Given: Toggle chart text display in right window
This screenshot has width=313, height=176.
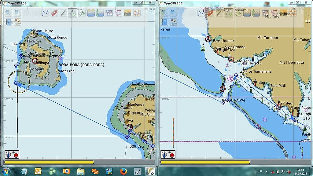Looking at the screenshot, I should click(229, 13).
